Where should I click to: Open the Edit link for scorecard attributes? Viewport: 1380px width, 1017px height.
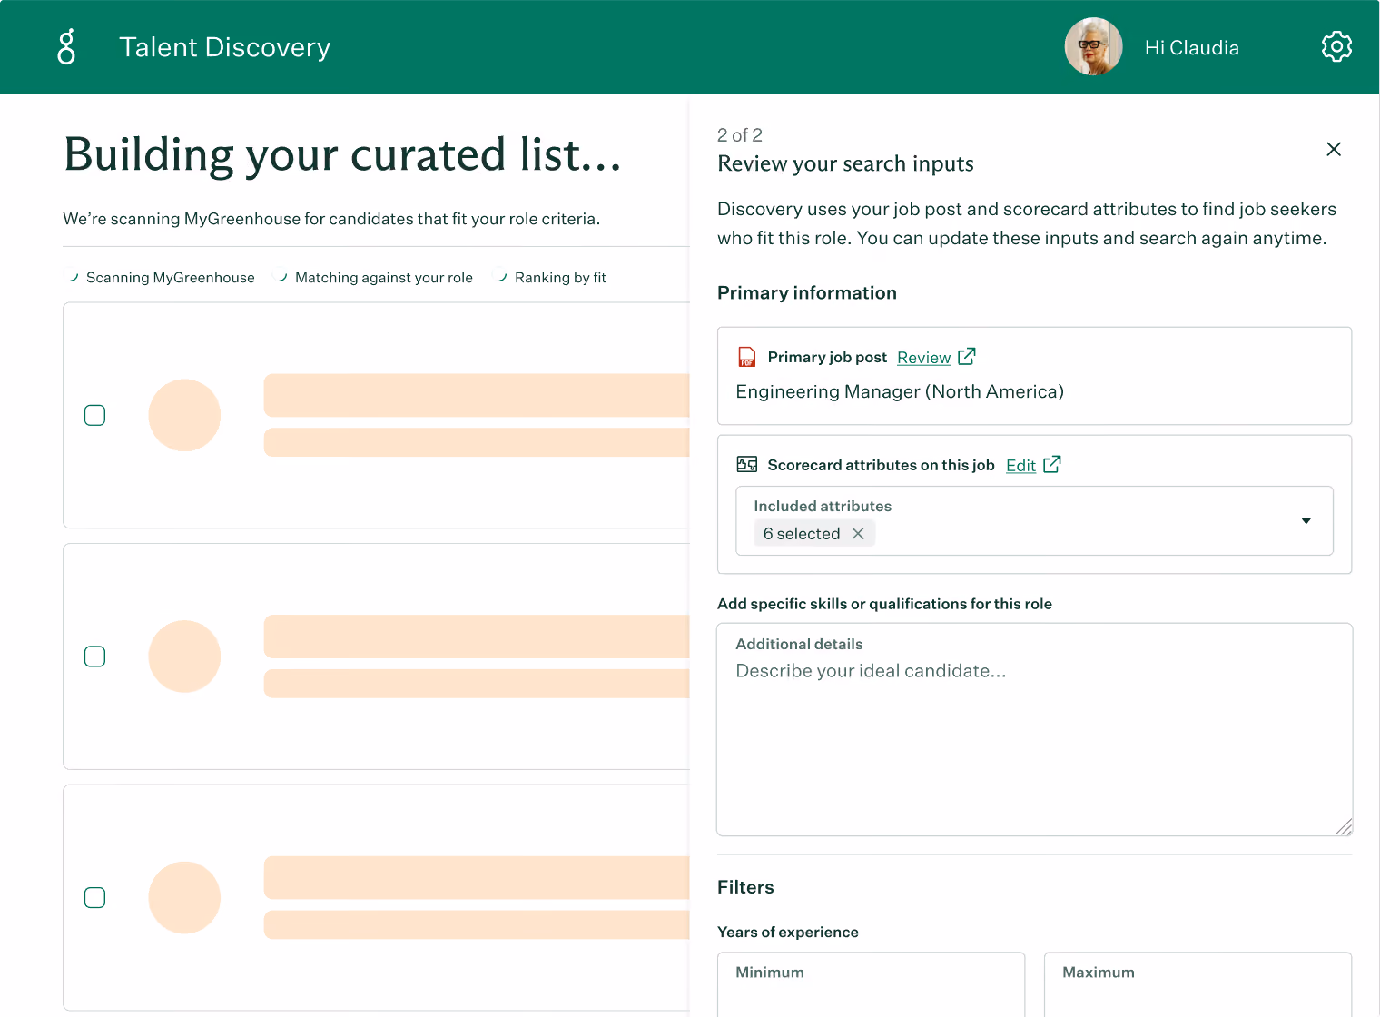point(1020,466)
